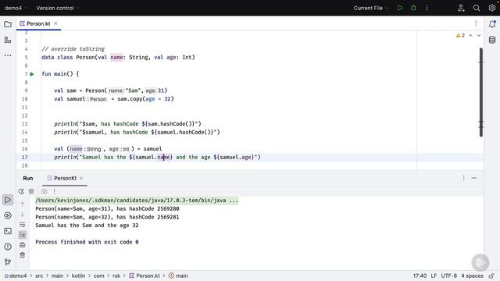500x281 pixels.
Task: Start debugging with the bug icon
Action: click(x=413, y=8)
